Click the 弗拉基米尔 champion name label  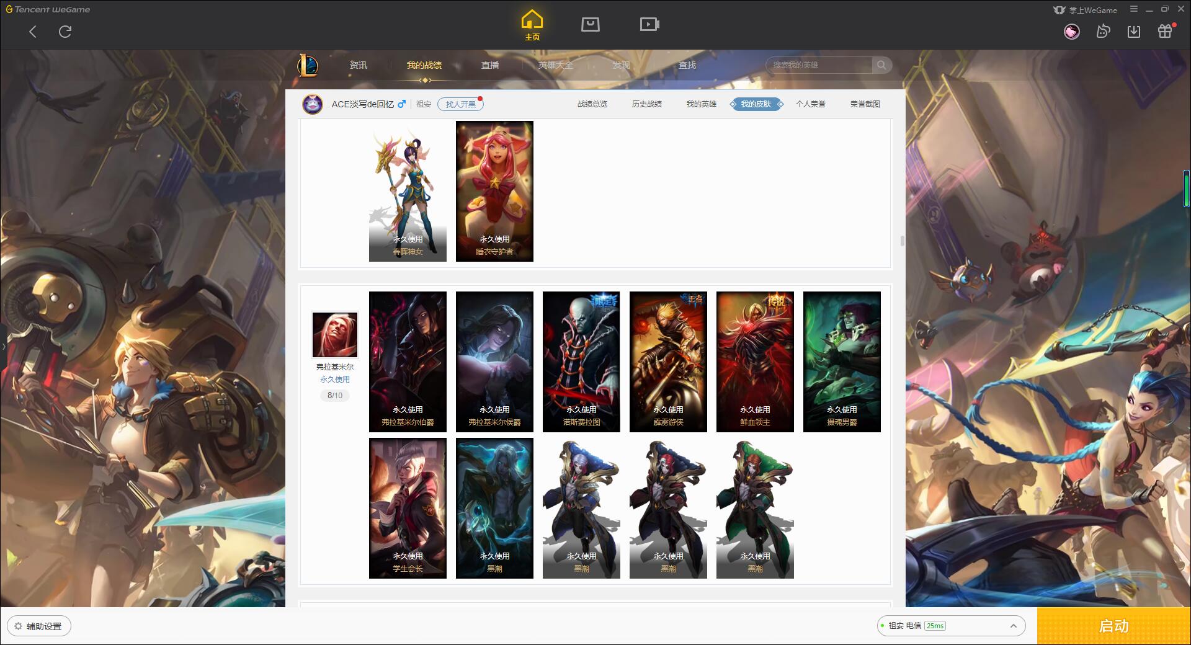point(335,367)
